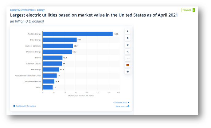
Task: Click the 77.4 value label
Action: point(79,40)
